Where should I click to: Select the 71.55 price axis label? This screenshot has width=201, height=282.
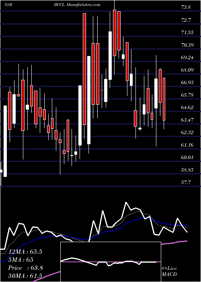pos(187,32)
